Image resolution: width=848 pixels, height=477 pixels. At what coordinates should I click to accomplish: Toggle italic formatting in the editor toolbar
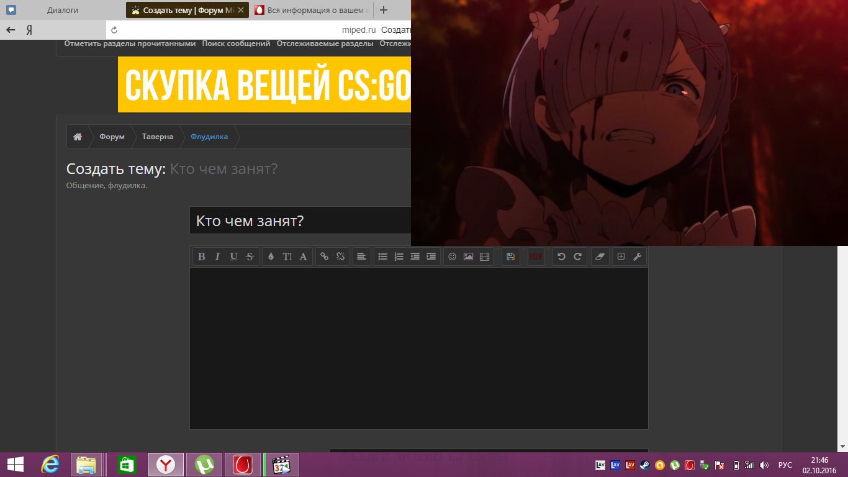217,257
